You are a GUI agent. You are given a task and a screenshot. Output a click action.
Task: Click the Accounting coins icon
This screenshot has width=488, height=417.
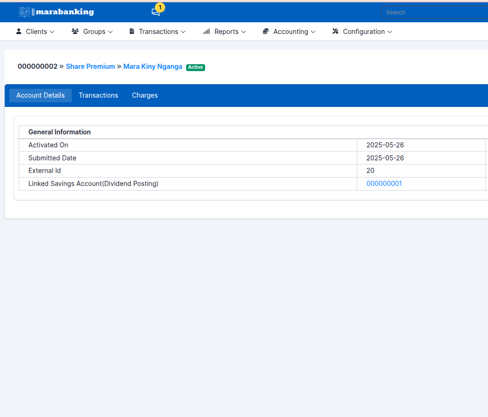pos(266,32)
